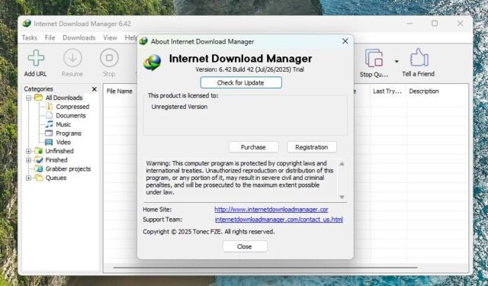This screenshot has width=488, height=286.
Task: Click the Tell a Friend thumbs-up icon
Action: point(419,57)
